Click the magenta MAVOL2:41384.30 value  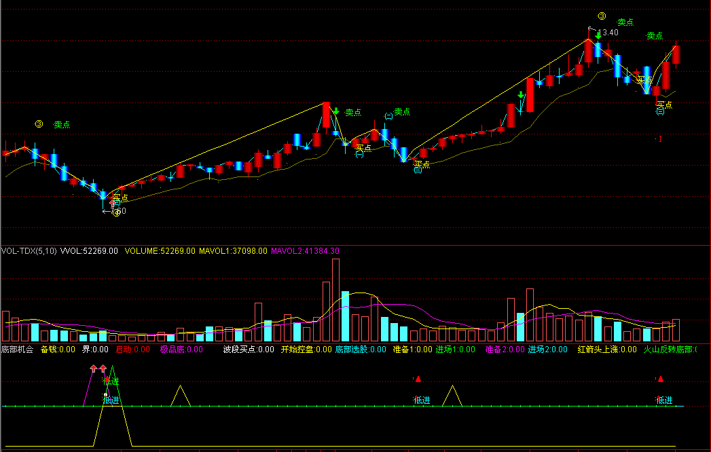coord(305,250)
